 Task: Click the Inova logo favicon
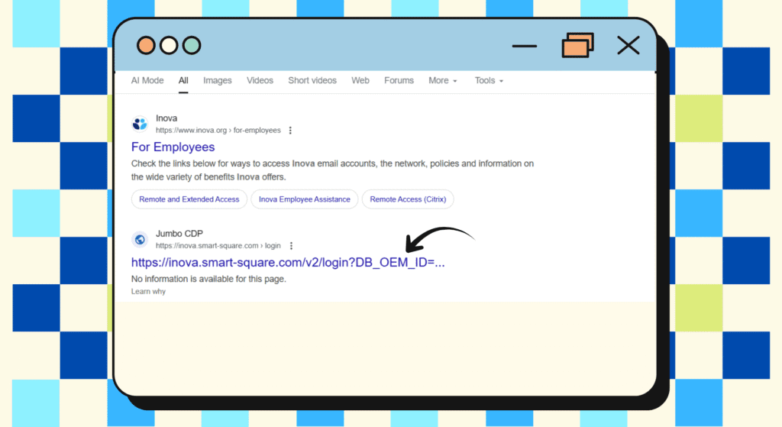(x=140, y=124)
